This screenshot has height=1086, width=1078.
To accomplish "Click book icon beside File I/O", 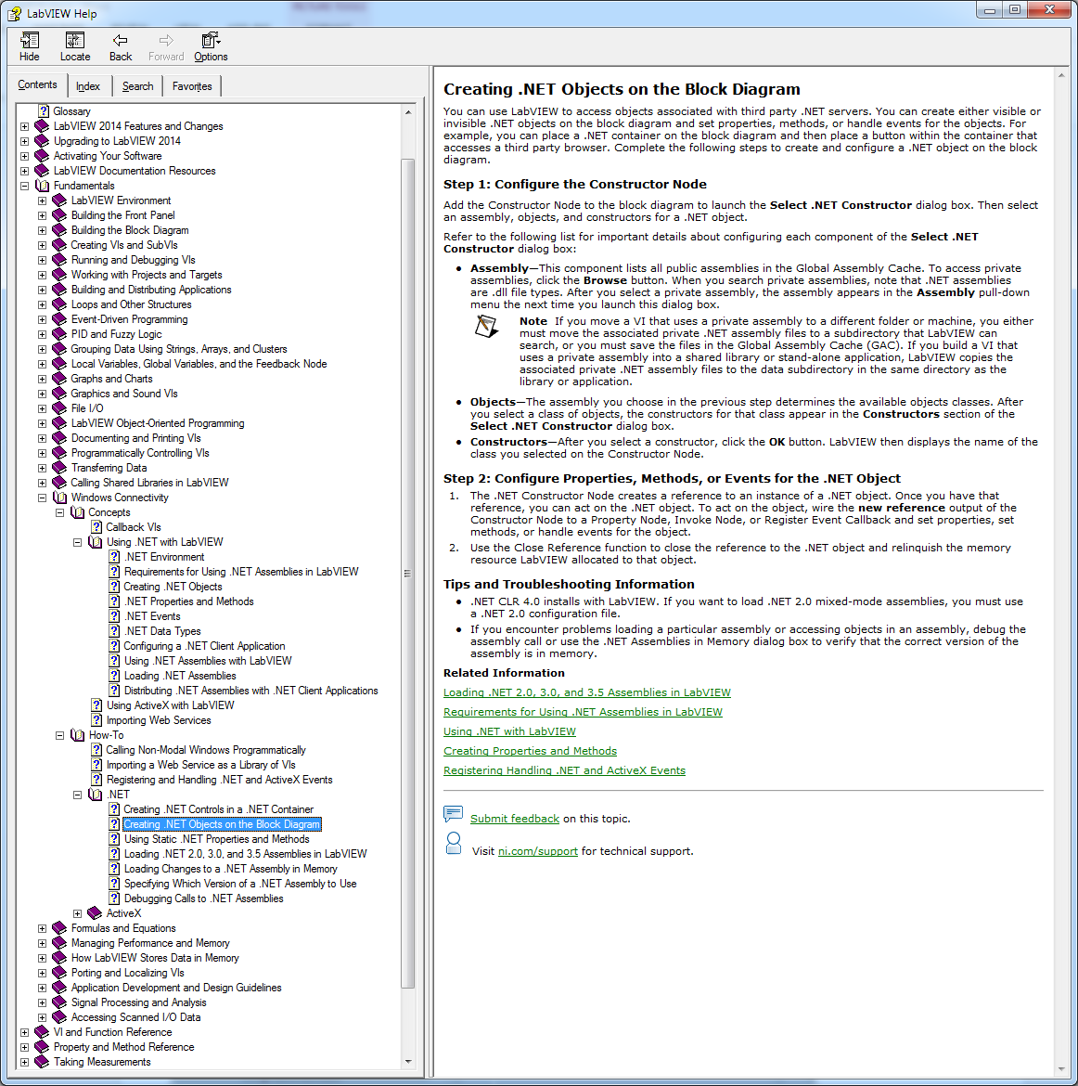I will pos(59,408).
